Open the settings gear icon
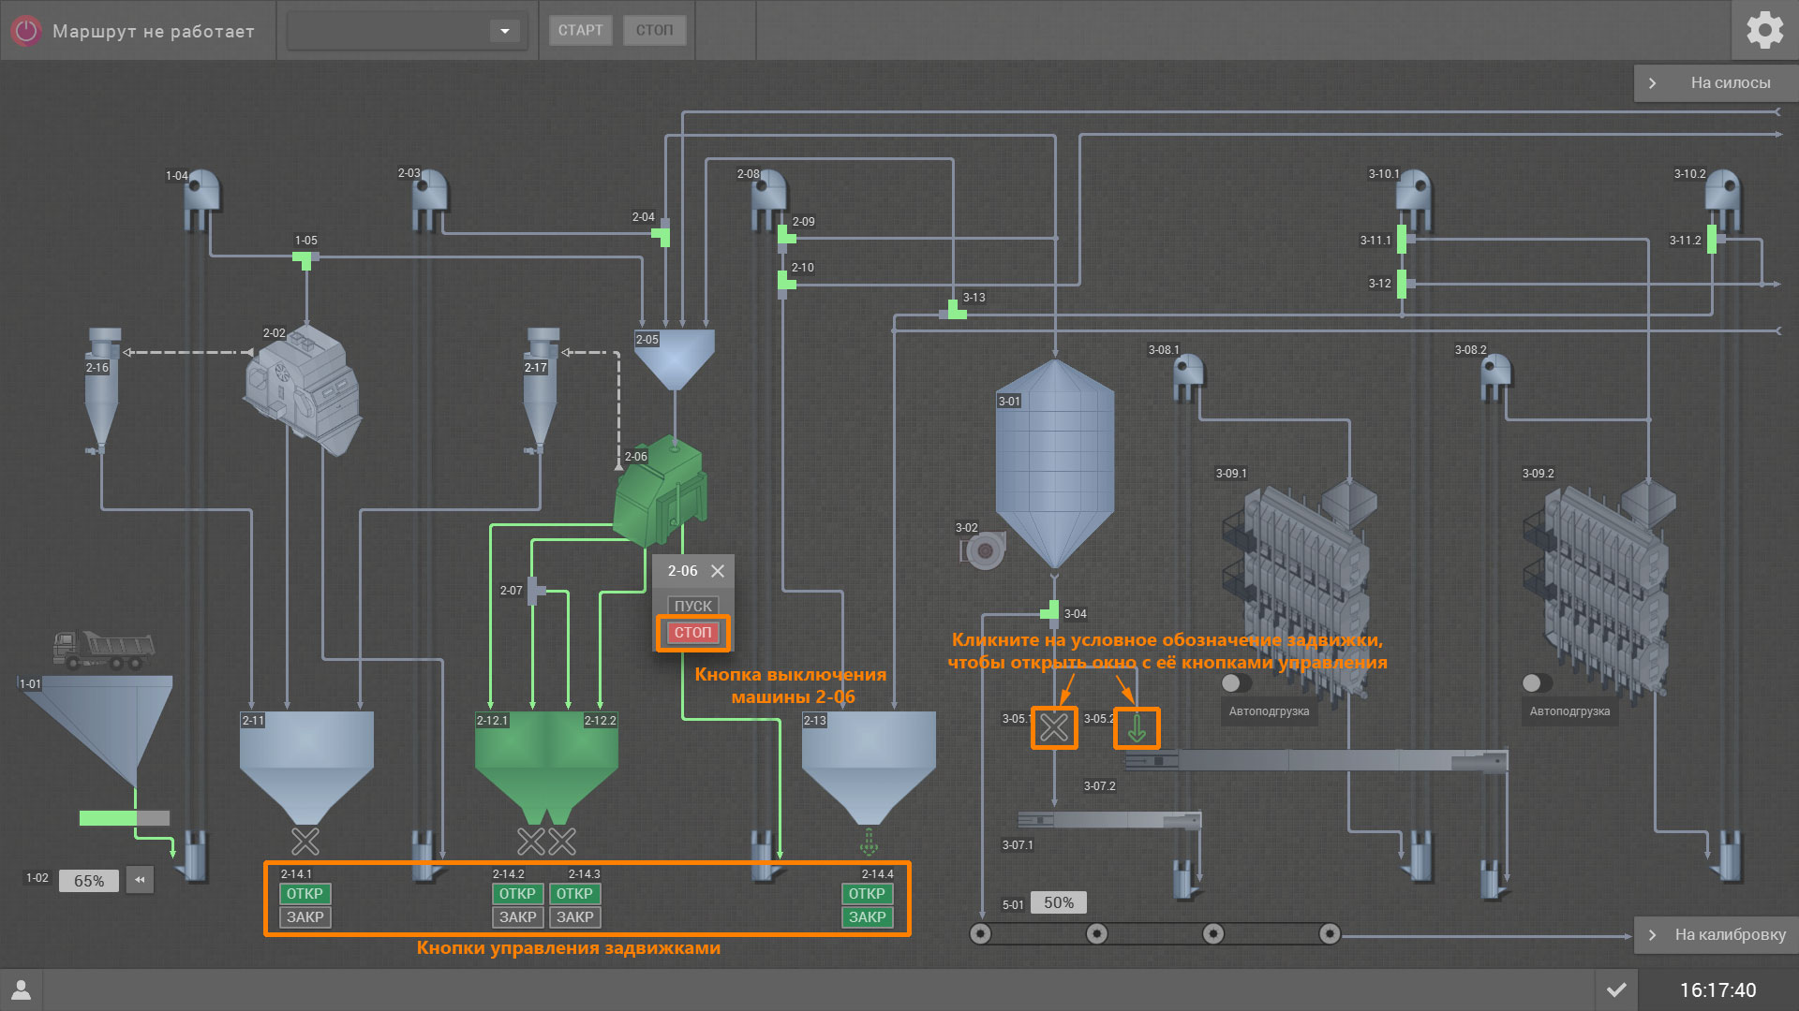The width and height of the screenshot is (1799, 1011). click(1764, 30)
